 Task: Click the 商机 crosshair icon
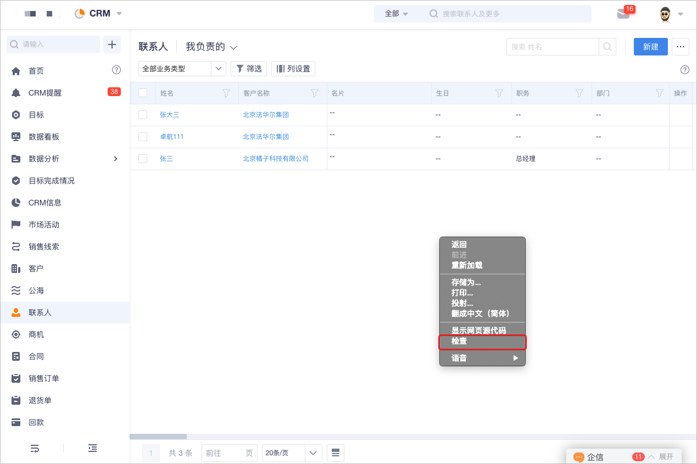(16, 334)
